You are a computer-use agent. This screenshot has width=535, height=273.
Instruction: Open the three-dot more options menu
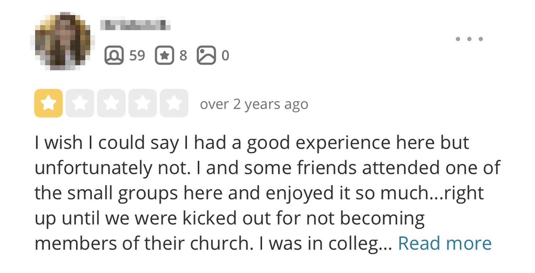pos(469,39)
